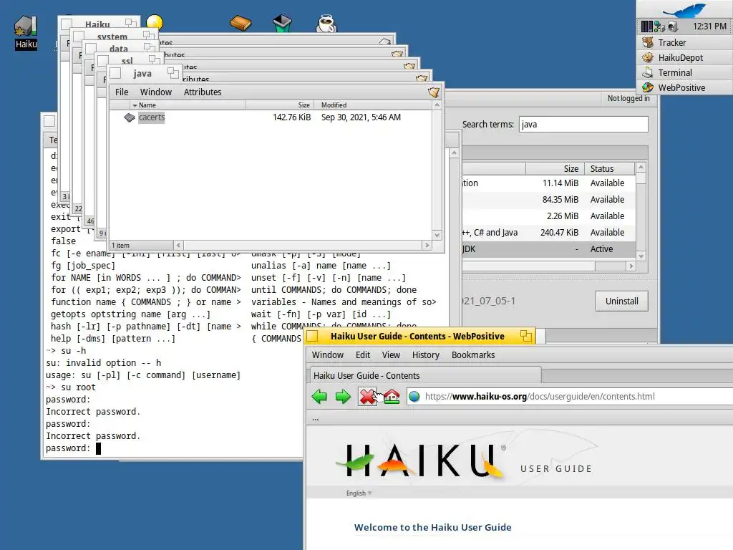Click the blue leaf Deskbar logo
This screenshot has width=733, height=550.
[684, 9]
